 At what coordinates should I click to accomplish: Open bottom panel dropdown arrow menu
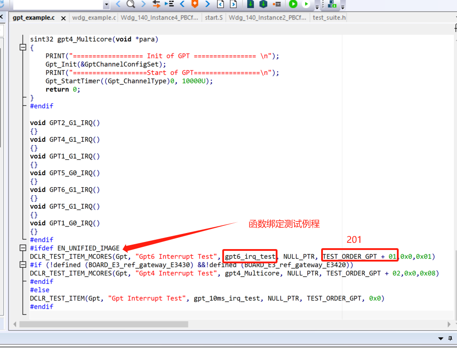(x=441, y=338)
